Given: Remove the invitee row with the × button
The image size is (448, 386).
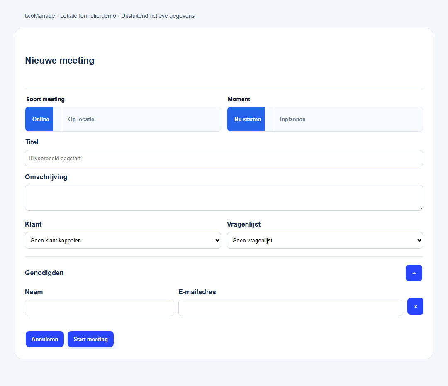Looking at the screenshot, I should [415, 306].
